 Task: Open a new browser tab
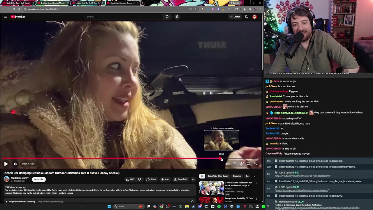pos(142,3)
